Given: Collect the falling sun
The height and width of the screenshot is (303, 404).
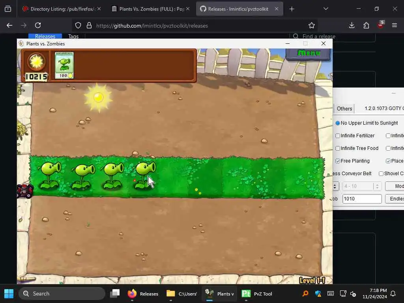Looking at the screenshot, I should (98, 98).
